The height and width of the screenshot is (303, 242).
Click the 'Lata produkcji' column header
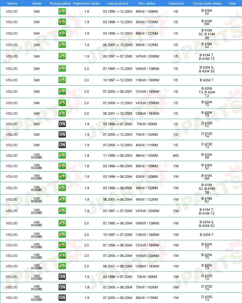click(x=118, y=3)
